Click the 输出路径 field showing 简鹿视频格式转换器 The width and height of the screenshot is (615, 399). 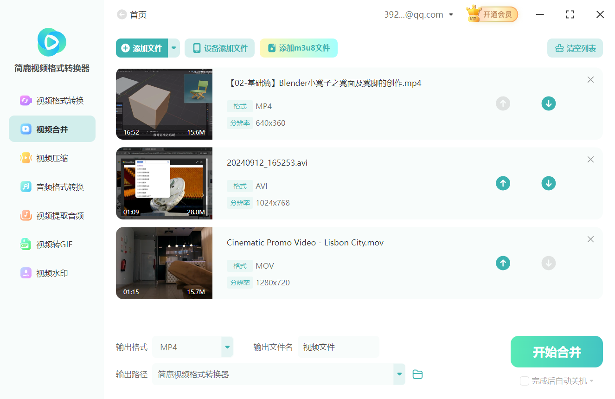[x=273, y=374]
